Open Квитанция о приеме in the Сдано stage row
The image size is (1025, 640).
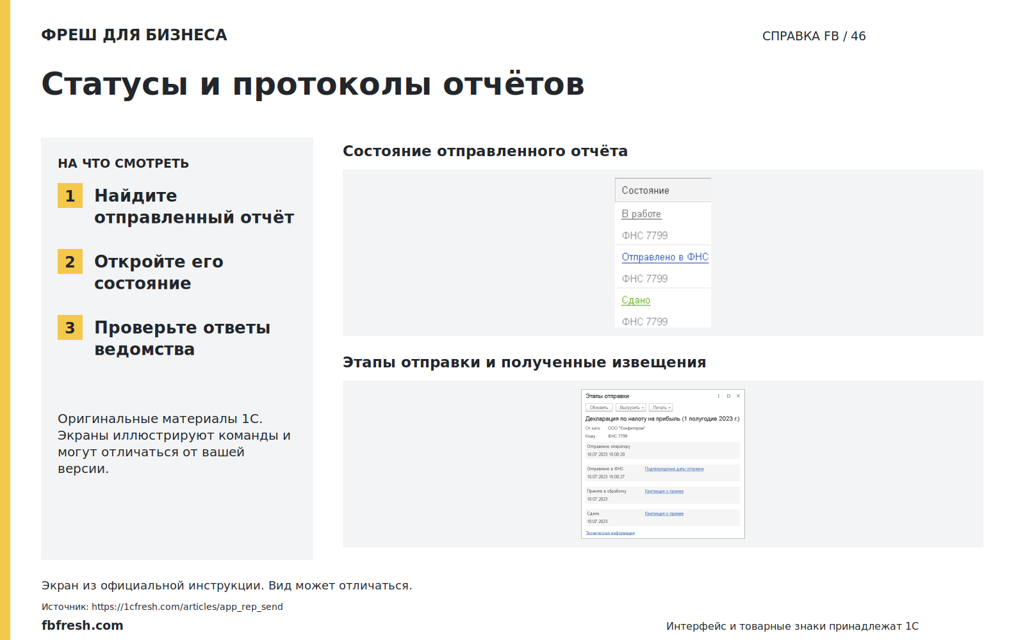664,514
